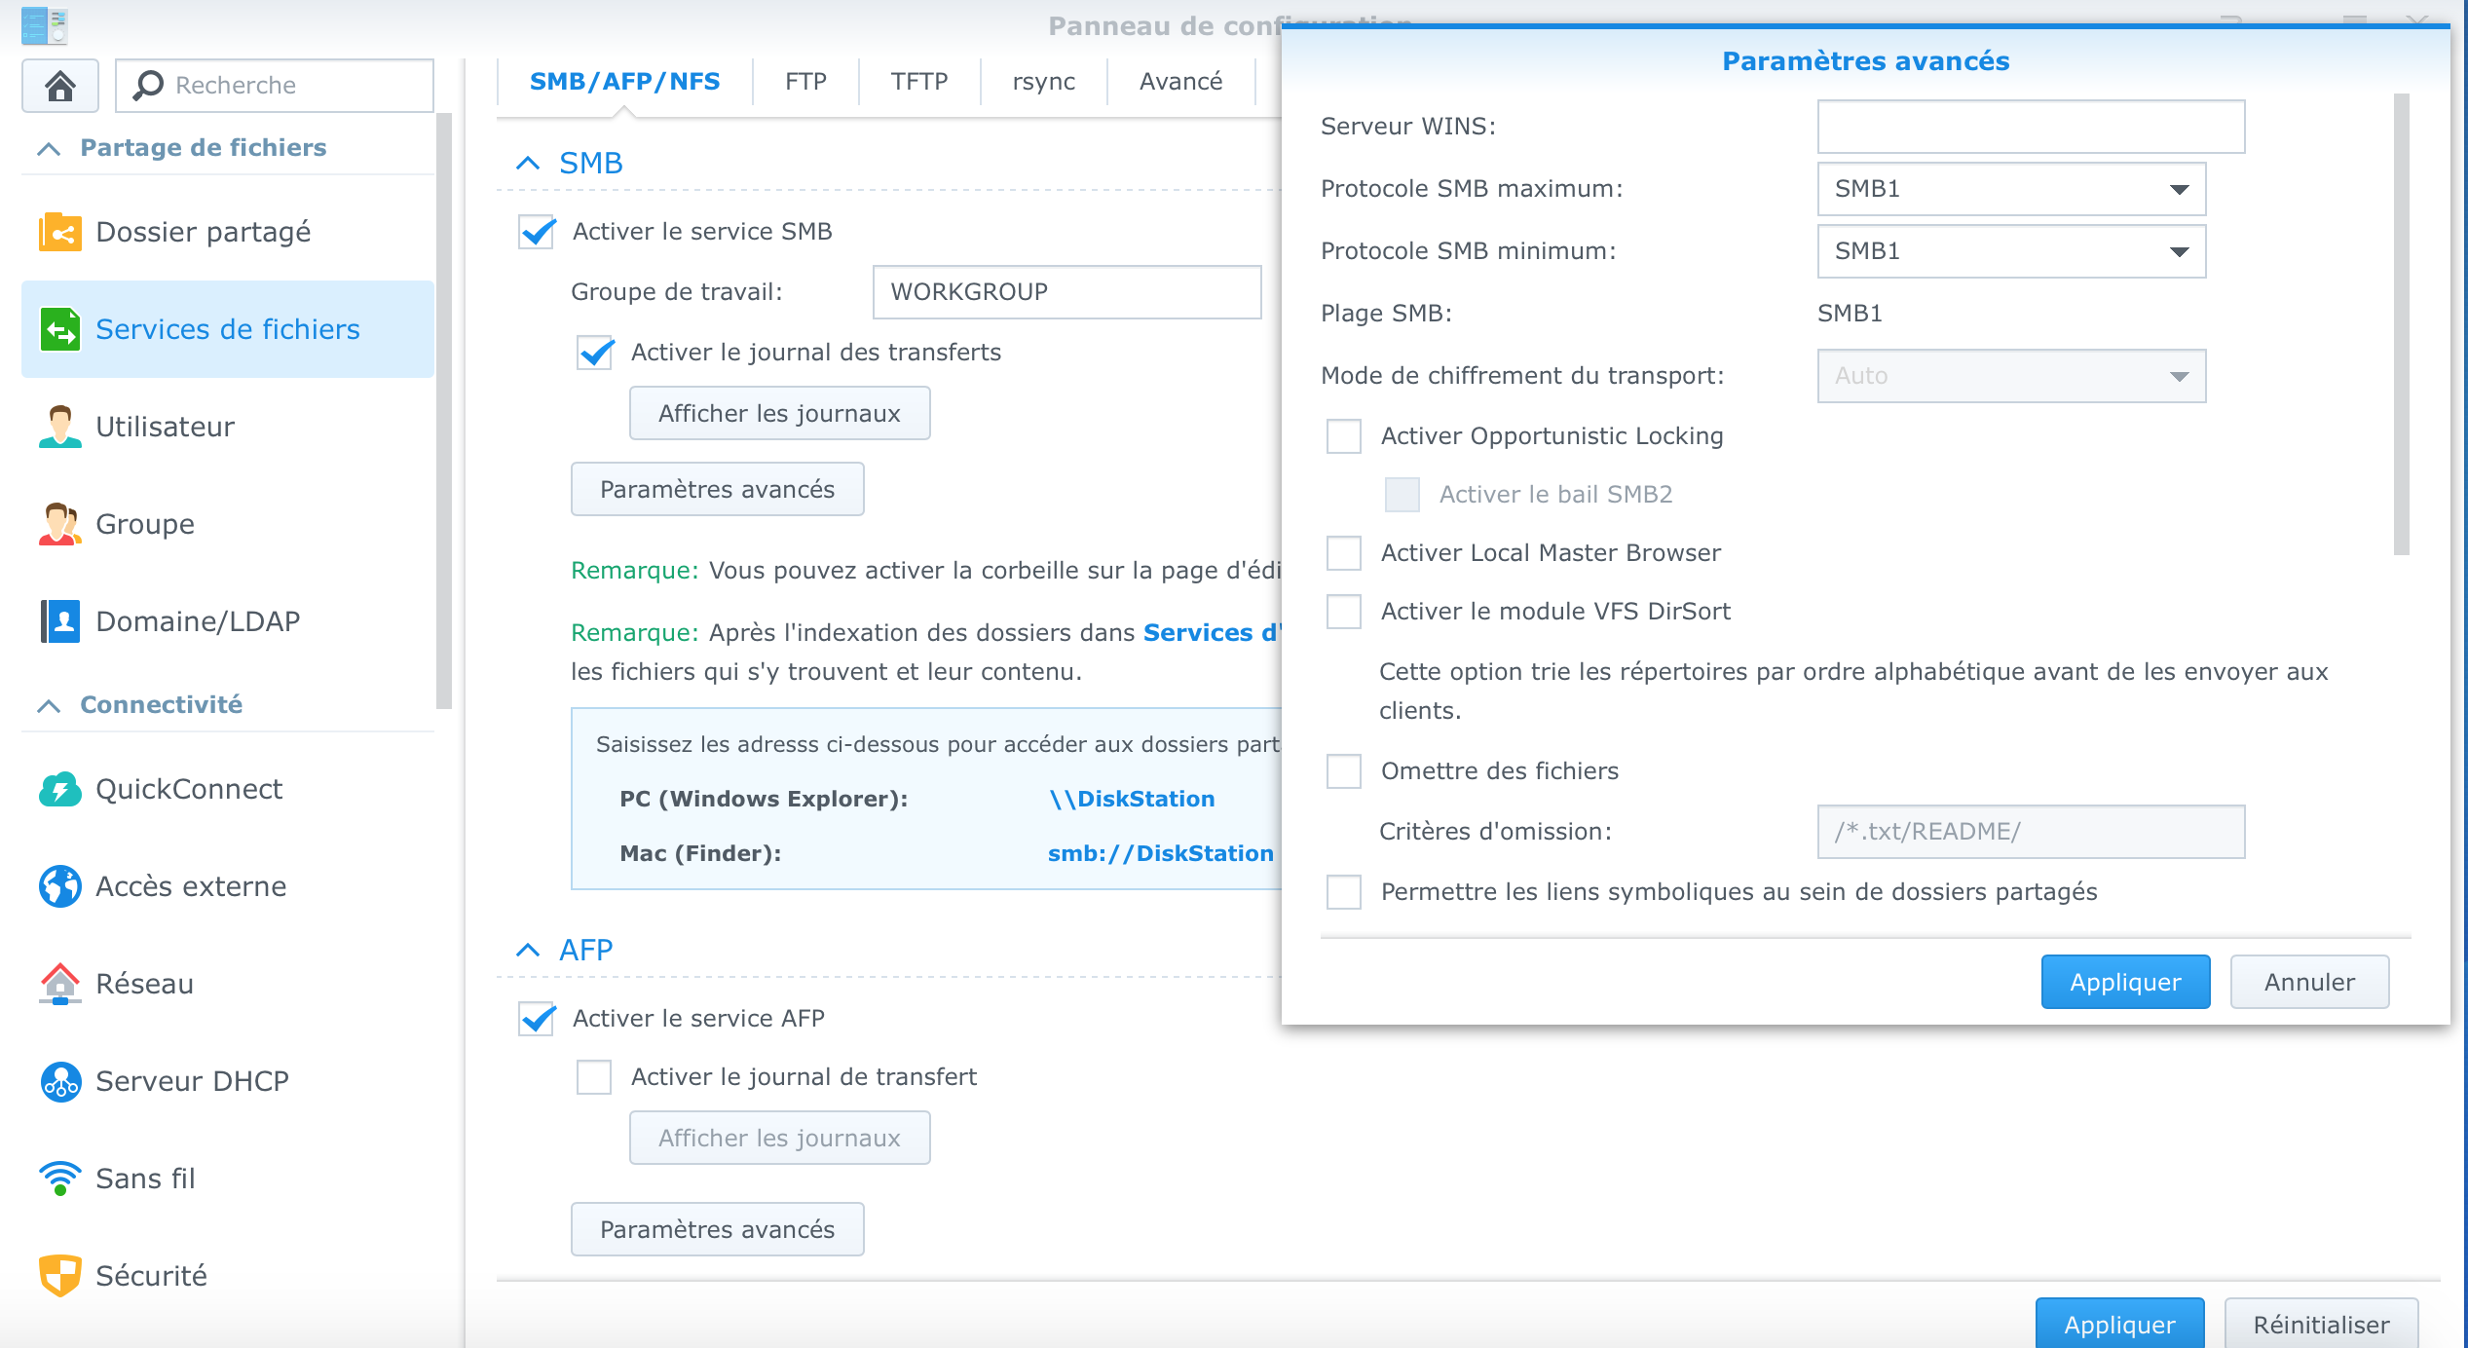The width and height of the screenshot is (2468, 1348).
Task: Click the Sécurité shield icon
Action: point(60,1276)
